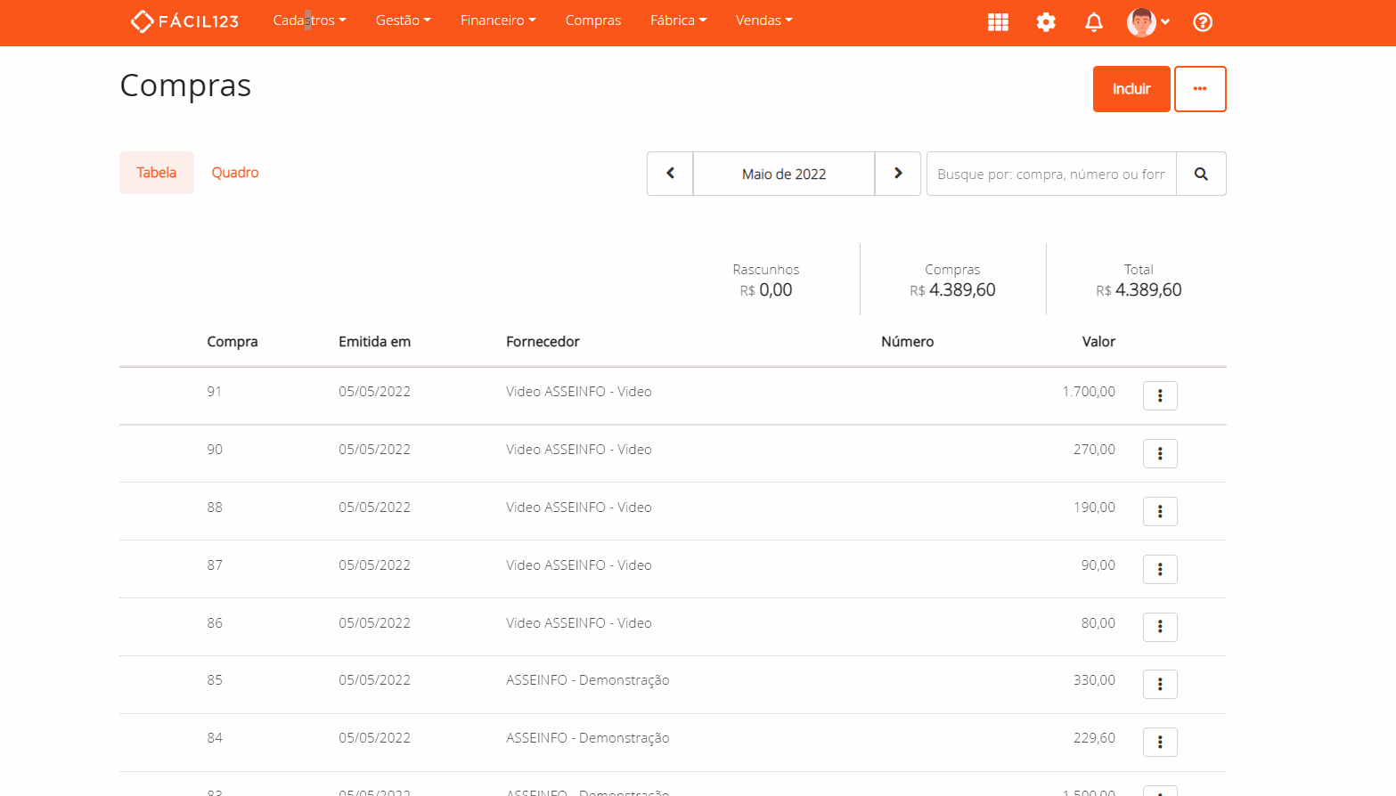Switch to the Quadro tab

click(x=235, y=173)
